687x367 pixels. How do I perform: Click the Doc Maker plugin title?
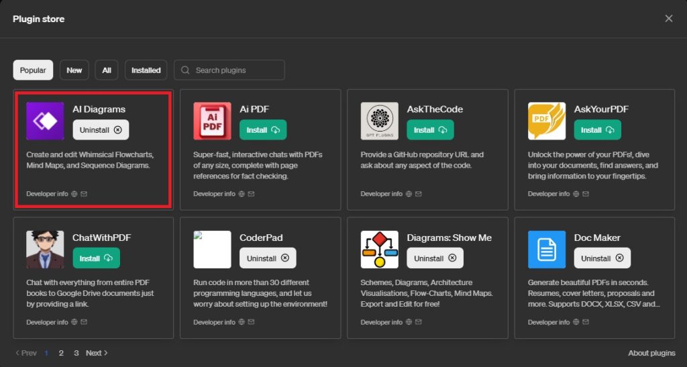tap(597, 238)
